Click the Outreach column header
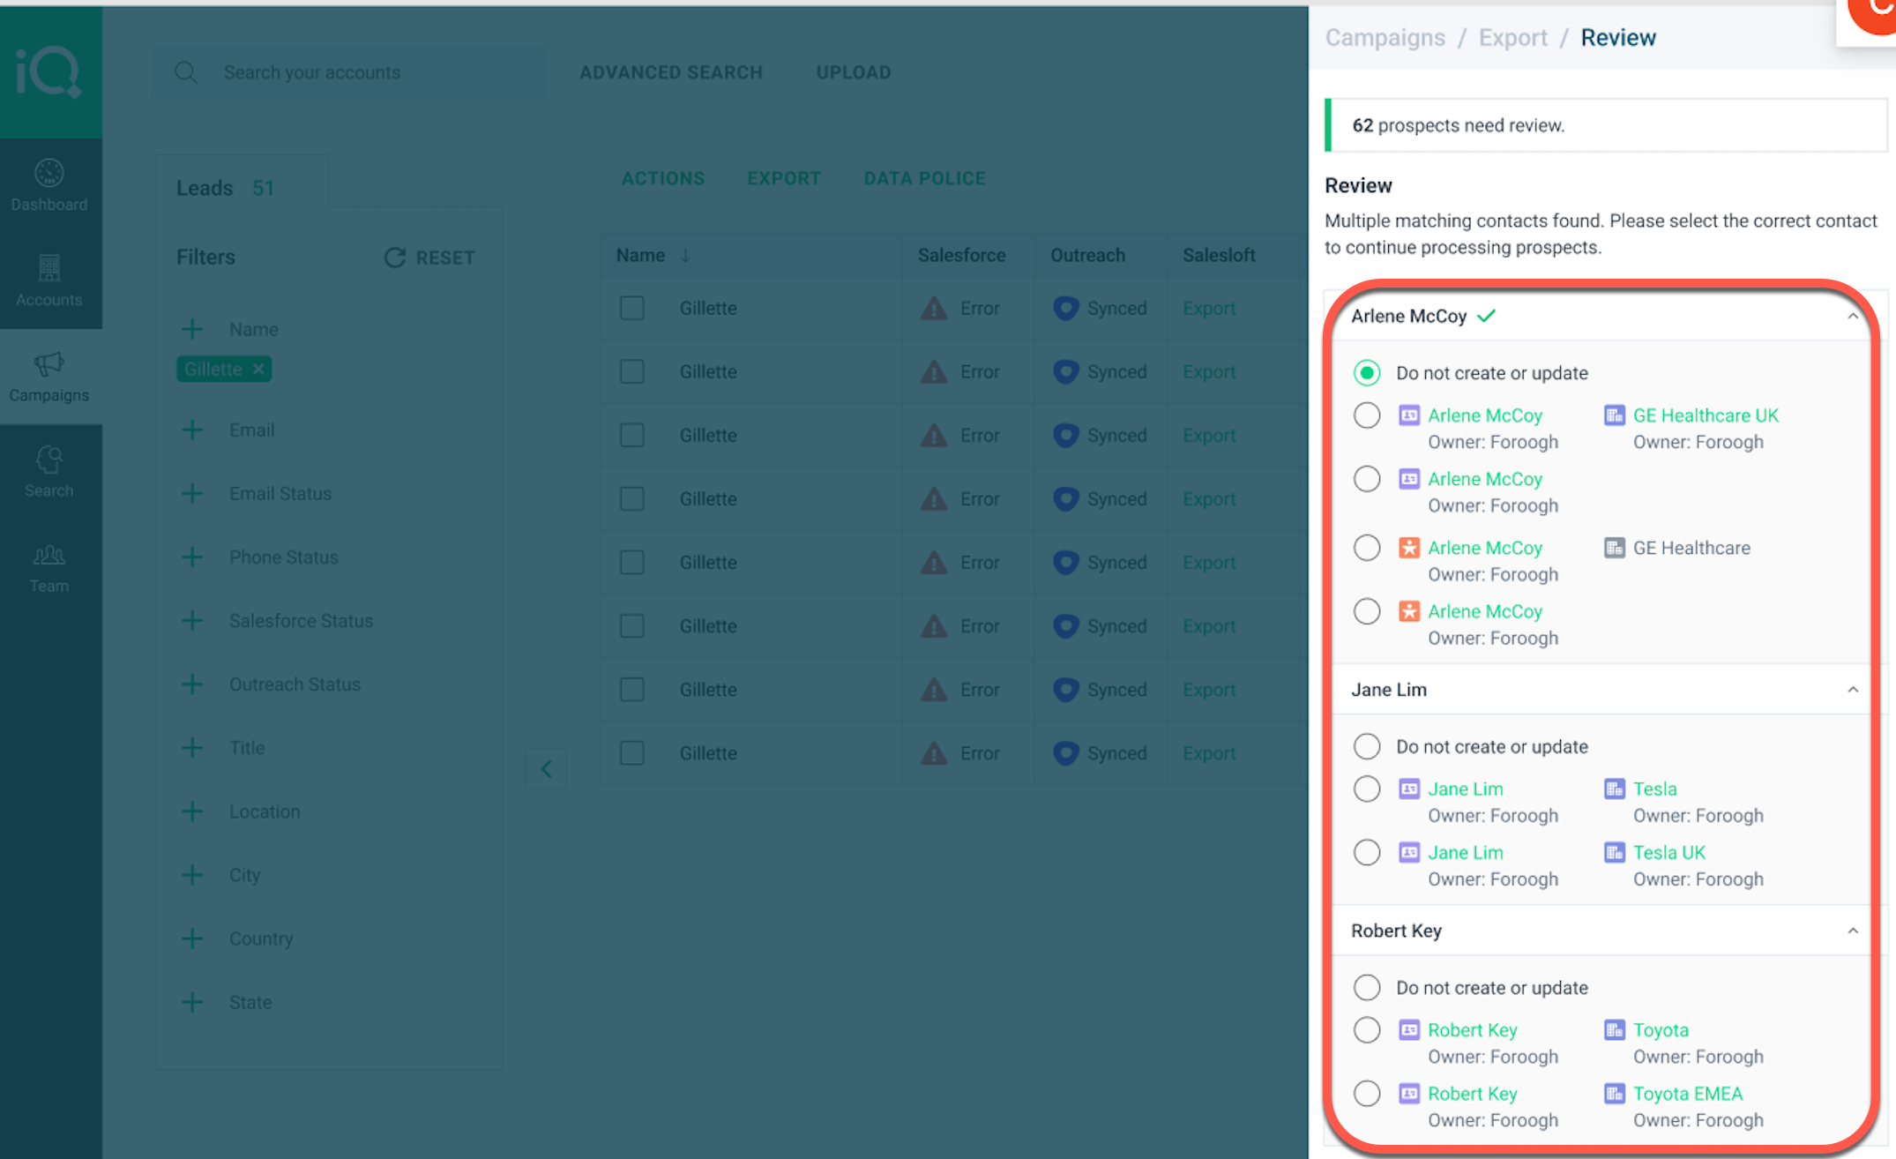This screenshot has width=1896, height=1159. tap(1087, 255)
